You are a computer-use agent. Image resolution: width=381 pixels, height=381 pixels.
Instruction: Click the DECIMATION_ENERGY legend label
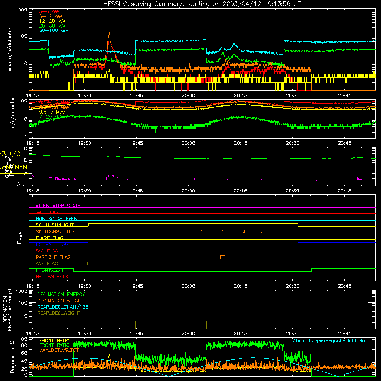(x=61, y=294)
